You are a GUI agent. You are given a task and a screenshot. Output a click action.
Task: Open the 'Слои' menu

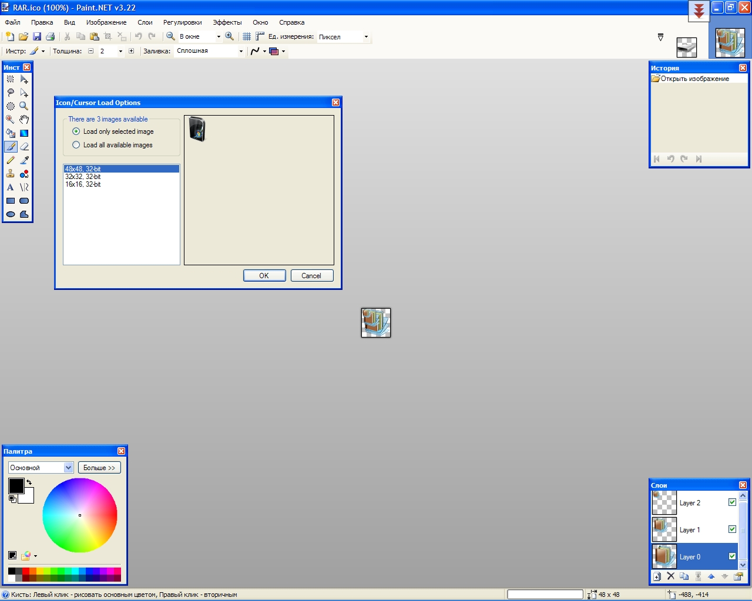click(x=145, y=22)
